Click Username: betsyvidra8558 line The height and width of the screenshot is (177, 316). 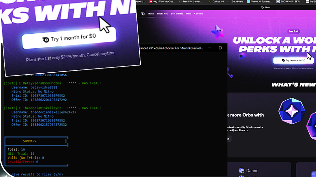(x=34, y=88)
